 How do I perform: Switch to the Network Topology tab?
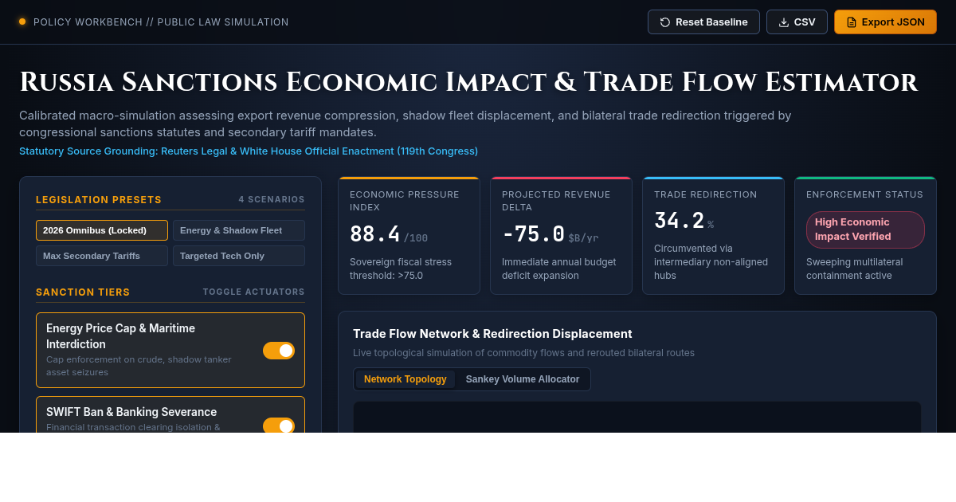tap(406, 379)
